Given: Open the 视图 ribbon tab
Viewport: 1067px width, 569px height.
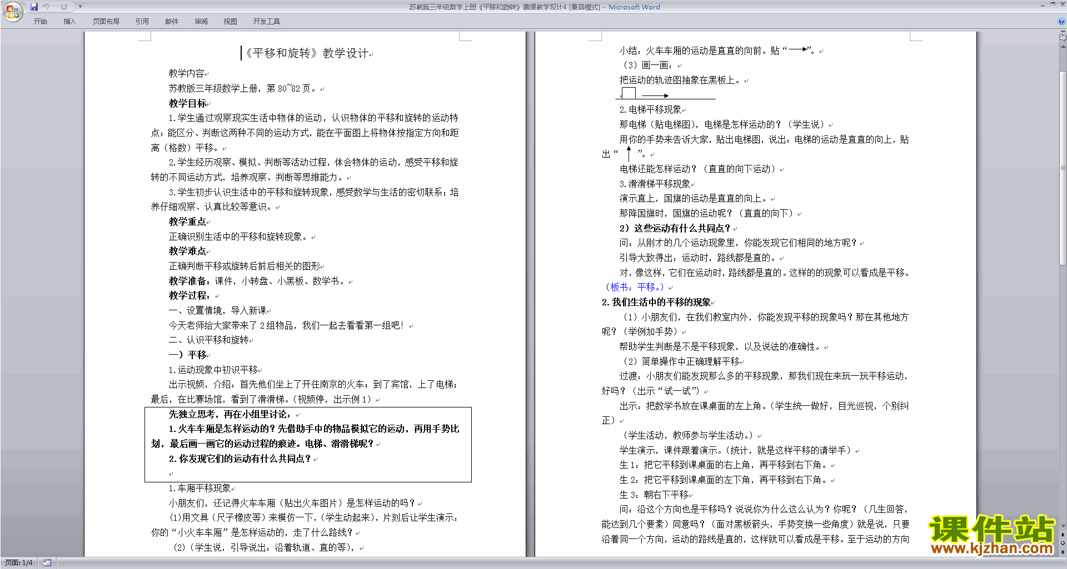Looking at the screenshot, I should [x=231, y=22].
